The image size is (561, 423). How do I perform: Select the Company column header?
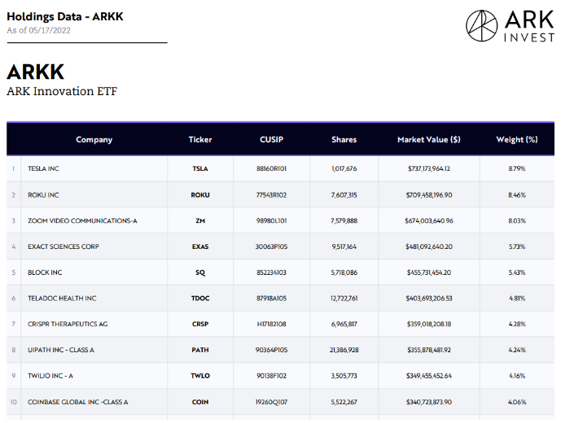(x=94, y=140)
